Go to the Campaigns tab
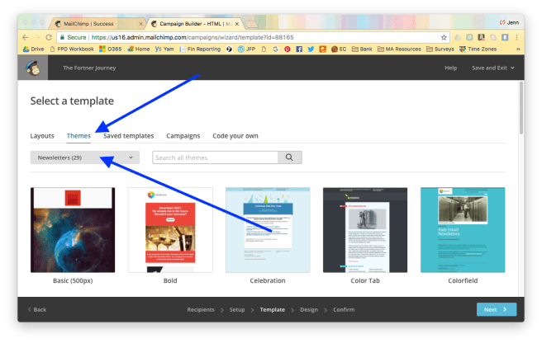Image resolution: width=542 pixels, height=343 pixels. (x=183, y=136)
